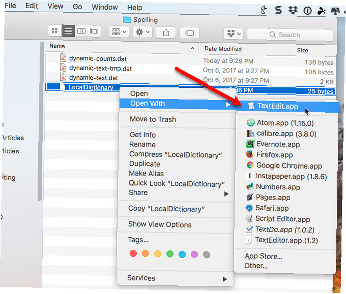Click the 1Password menu bar icon
This screenshot has width=346, height=294.
pos(307,10)
